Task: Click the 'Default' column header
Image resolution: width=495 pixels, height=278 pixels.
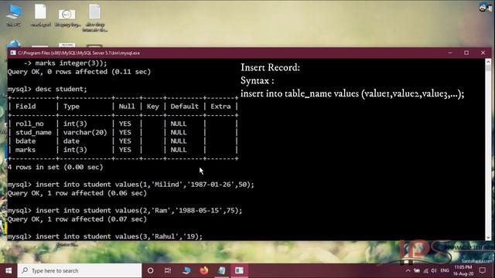Action: point(184,107)
